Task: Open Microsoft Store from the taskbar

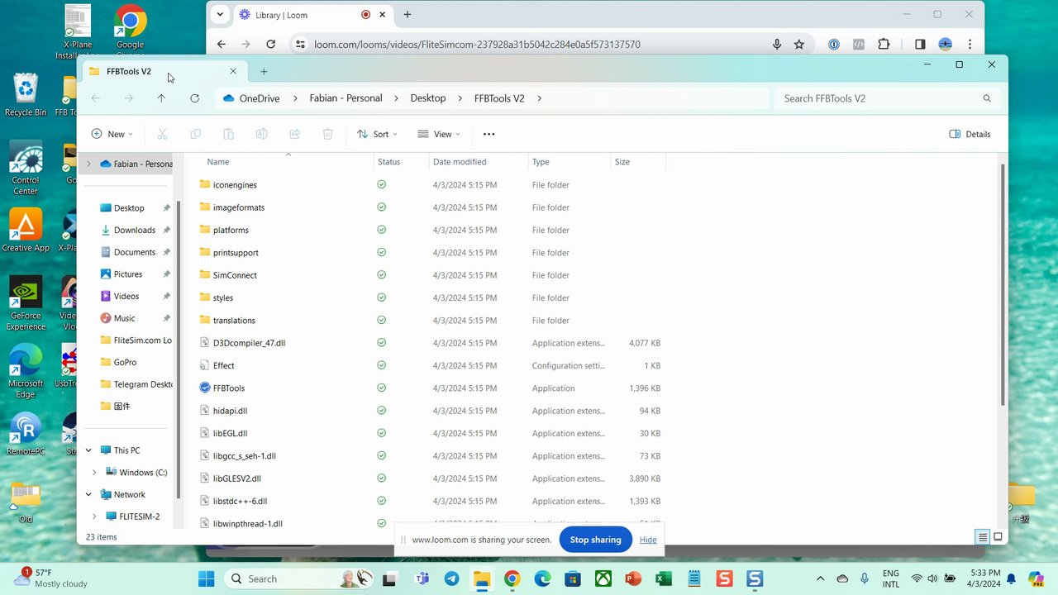Action: point(573,578)
